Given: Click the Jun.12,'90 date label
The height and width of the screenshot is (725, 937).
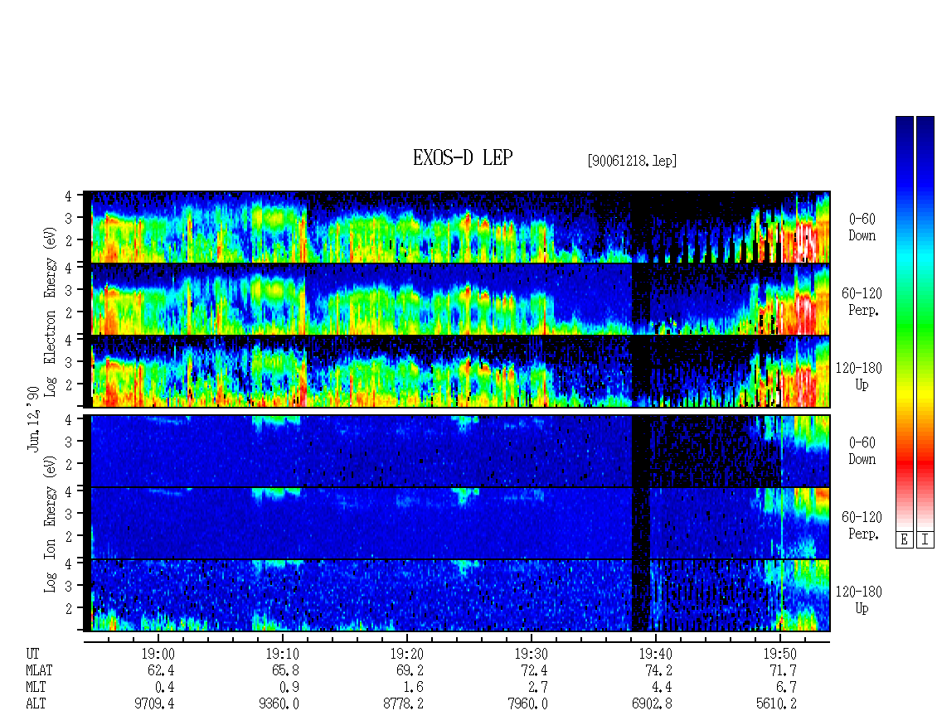Looking at the screenshot, I should pyautogui.click(x=33, y=418).
